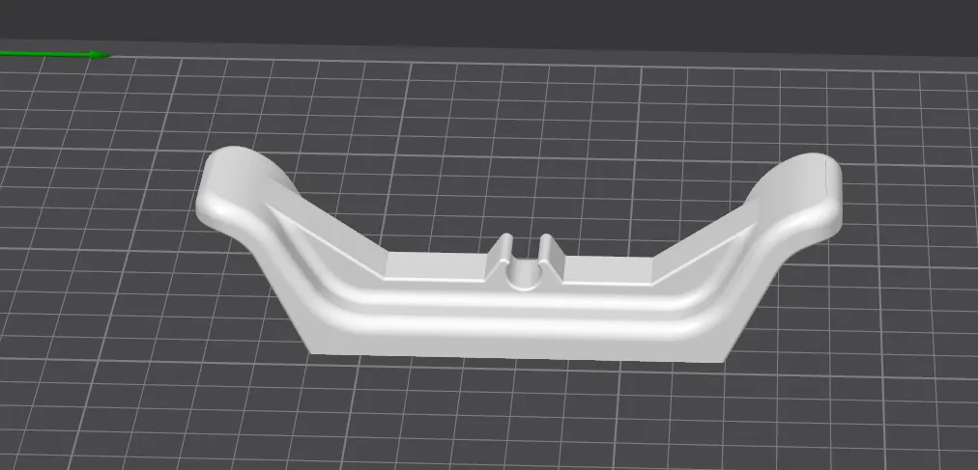
Task: Click the empty dark background above the build plate
Action: pyautogui.click(x=483, y=24)
